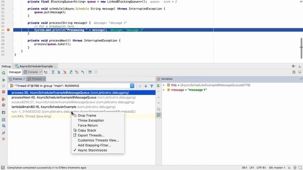Hide debug tool window icon
Viewport: 303px width, 170px height.
(x=300, y=66)
